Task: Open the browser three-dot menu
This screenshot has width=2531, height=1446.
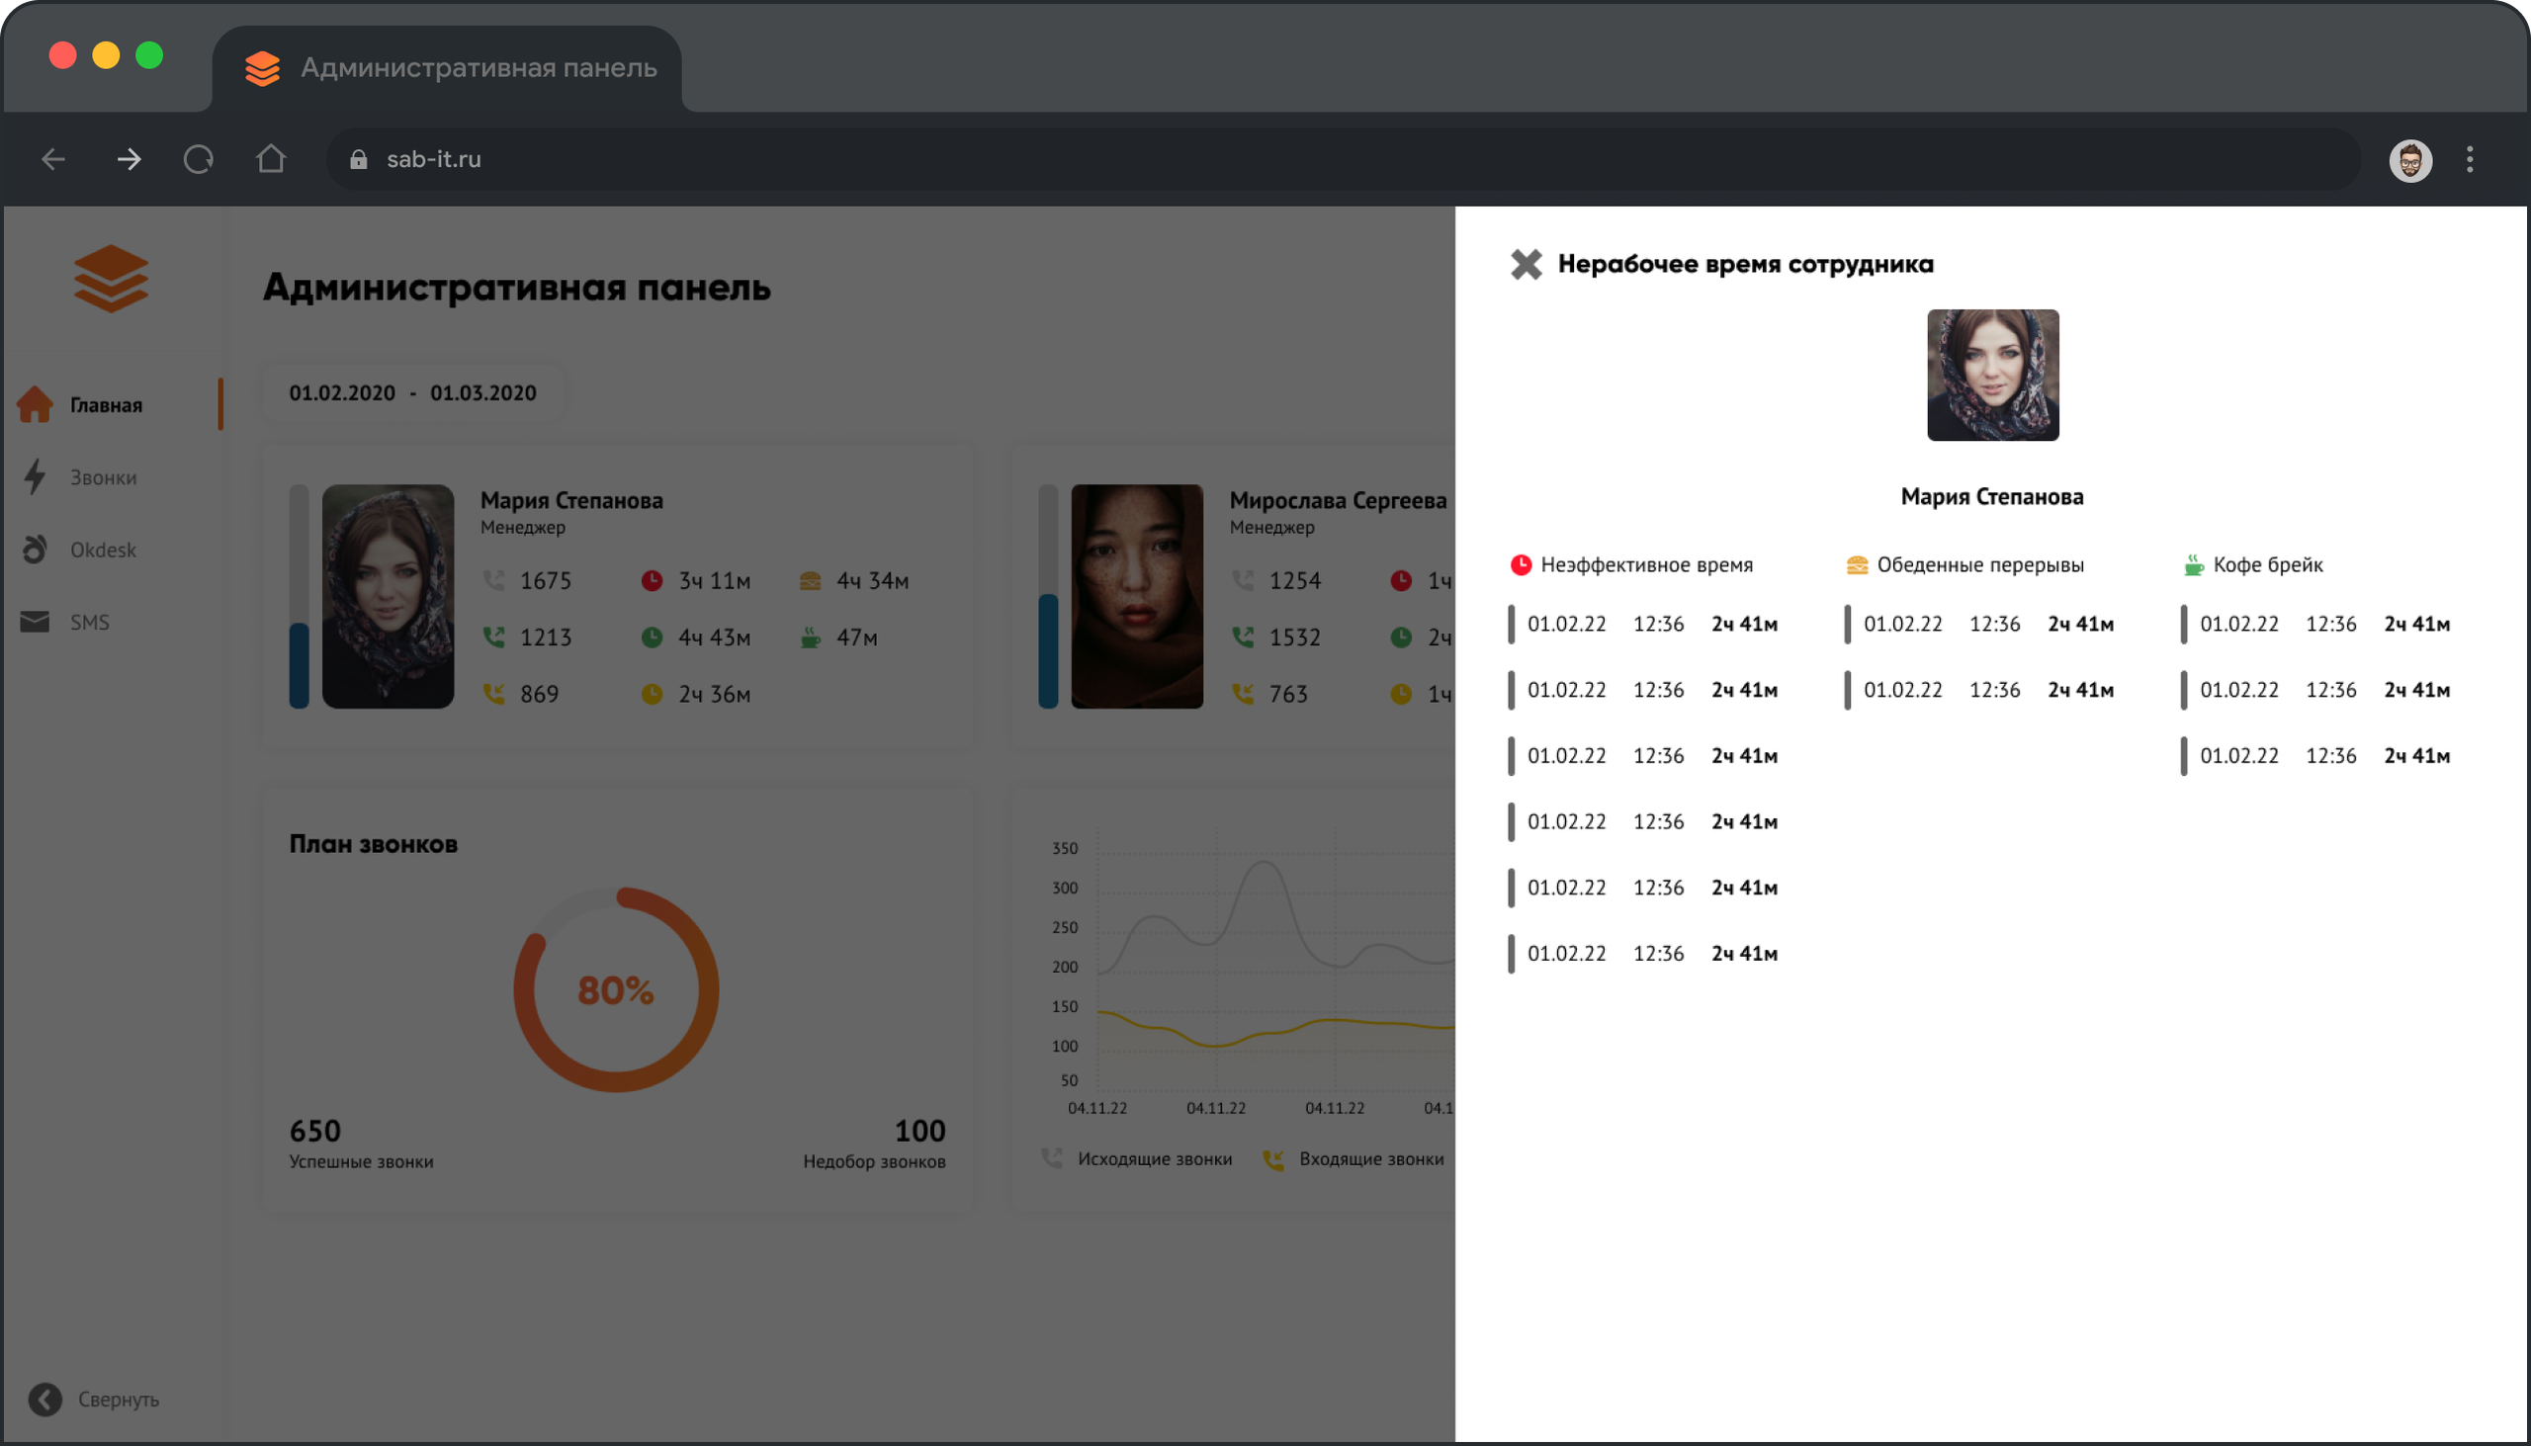Action: 2469,160
